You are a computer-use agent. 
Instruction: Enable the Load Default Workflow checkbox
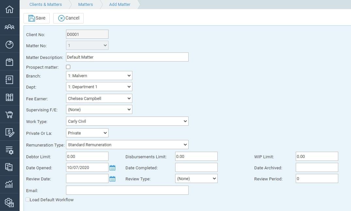click(x=28, y=200)
